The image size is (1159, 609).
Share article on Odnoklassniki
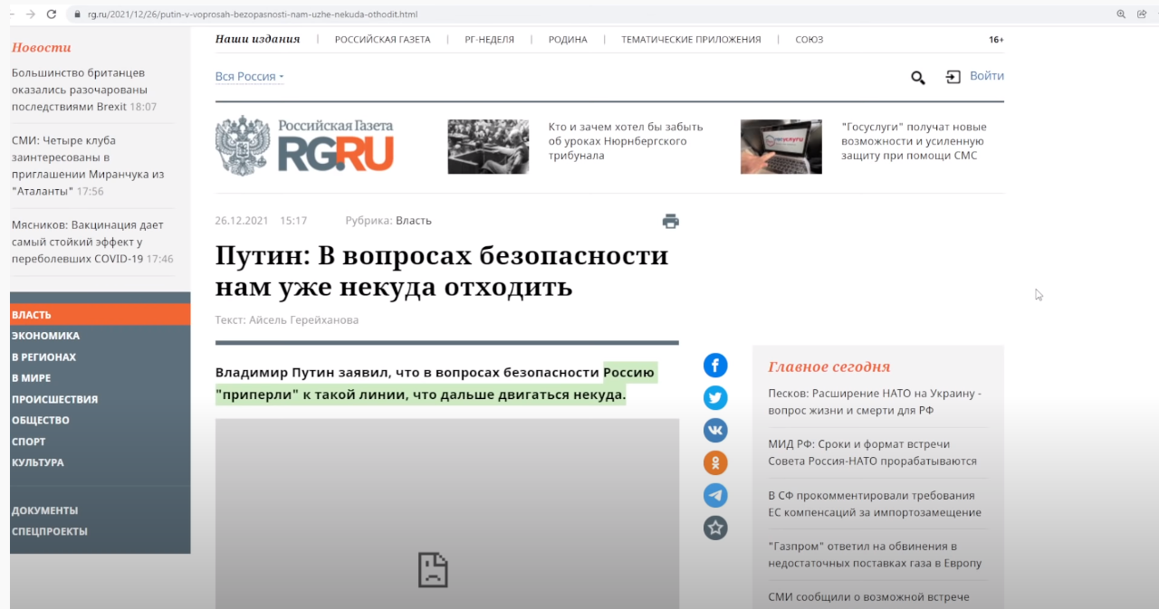point(715,463)
